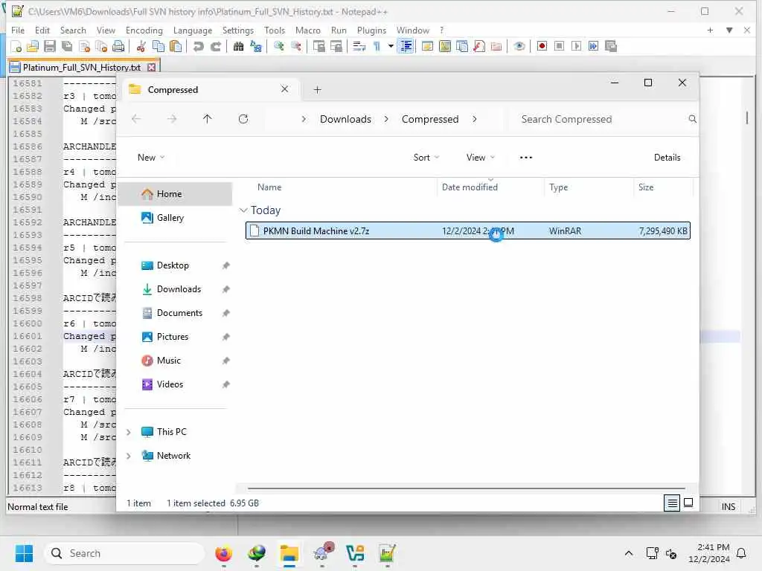The image size is (762, 571).
Task: Open the See more (three dots) menu
Action: click(x=526, y=158)
